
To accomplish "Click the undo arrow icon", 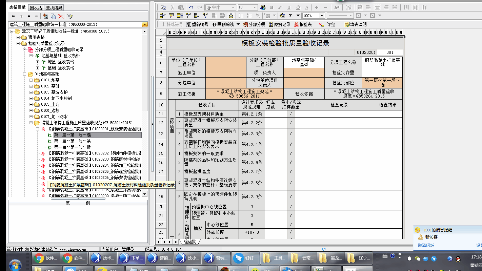I will 191,7.
